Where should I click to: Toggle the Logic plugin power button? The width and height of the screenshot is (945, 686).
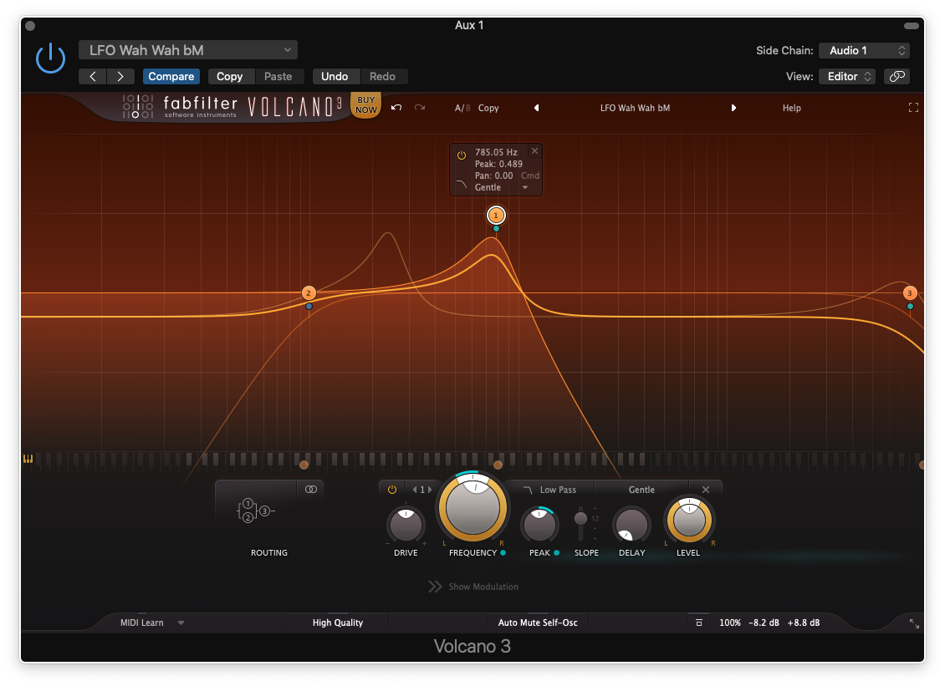[51, 58]
